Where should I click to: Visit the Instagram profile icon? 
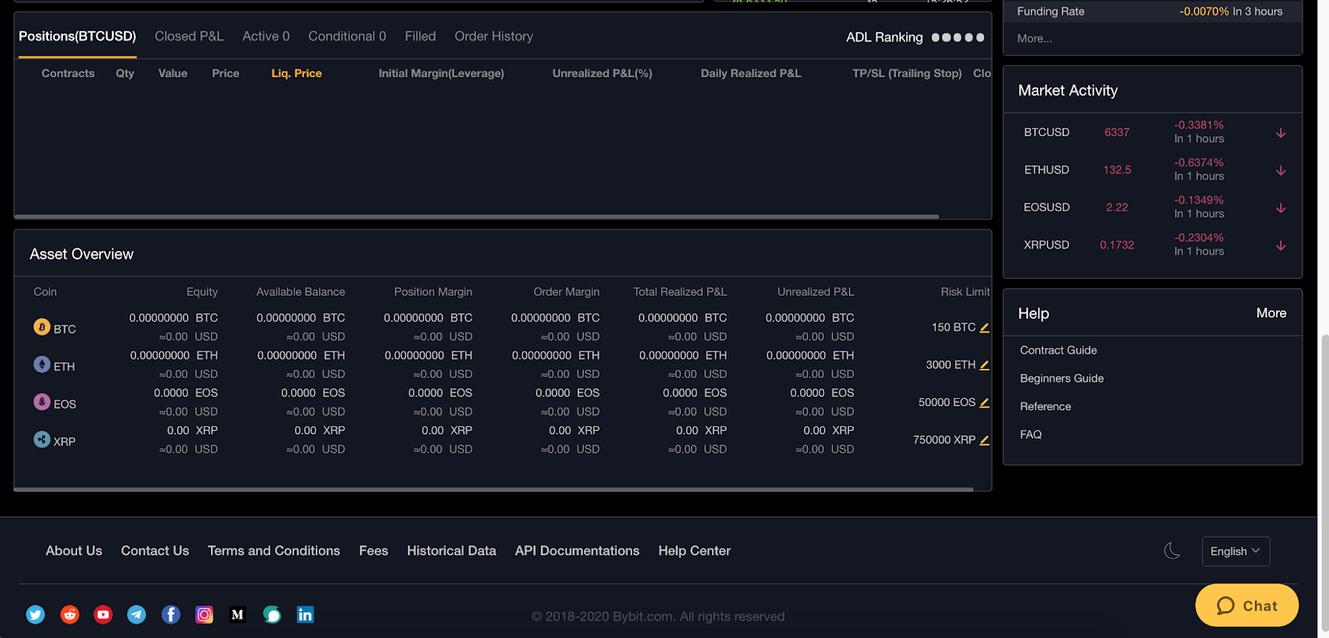click(204, 615)
